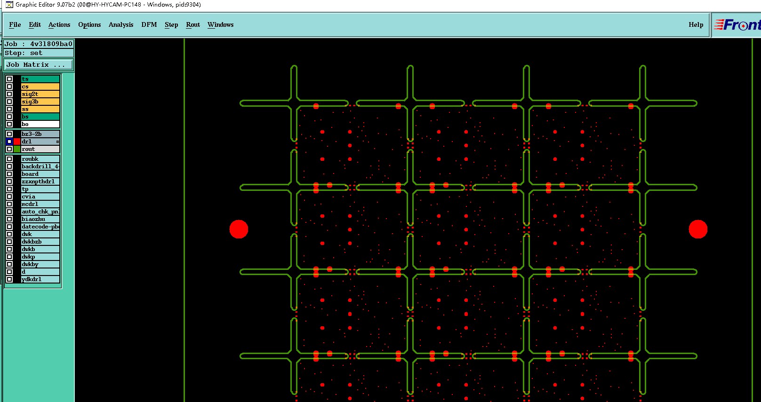
Task: Toggle the ts layer checkbox
Action: pyautogui.click(x=9, y=79)
